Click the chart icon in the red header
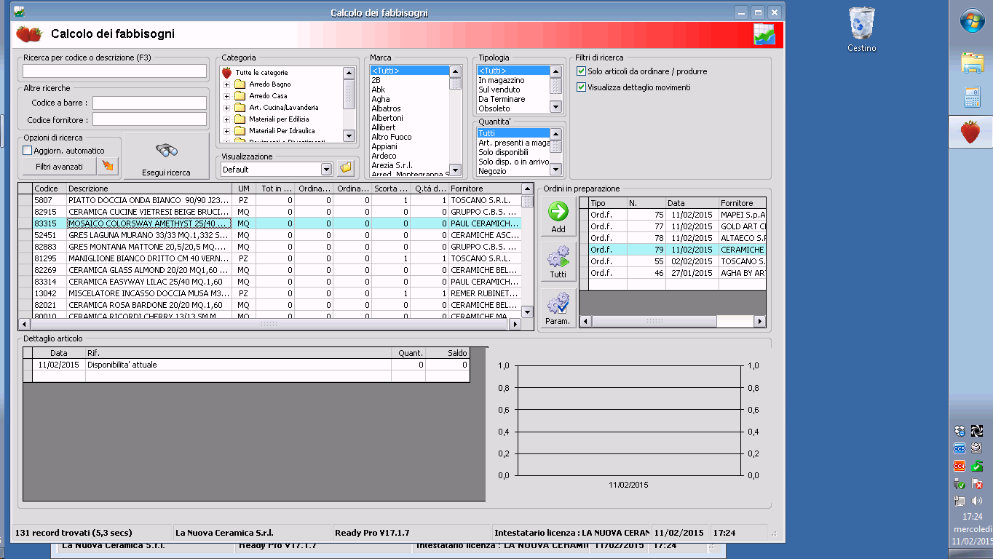993x559 pixels. coord(764,34)
